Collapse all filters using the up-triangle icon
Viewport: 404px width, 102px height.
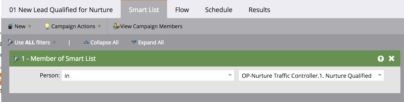pos(86,42)
